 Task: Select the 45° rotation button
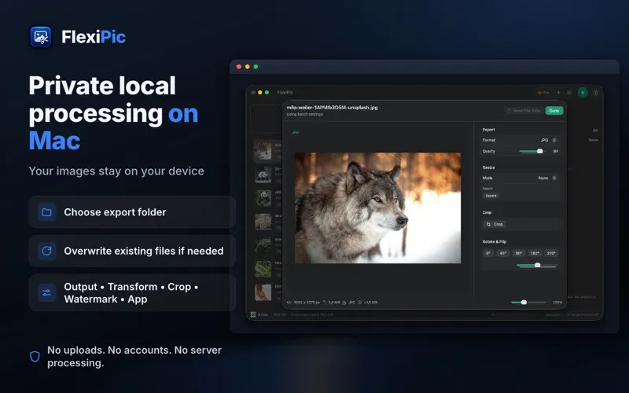[x=503, y=253]
